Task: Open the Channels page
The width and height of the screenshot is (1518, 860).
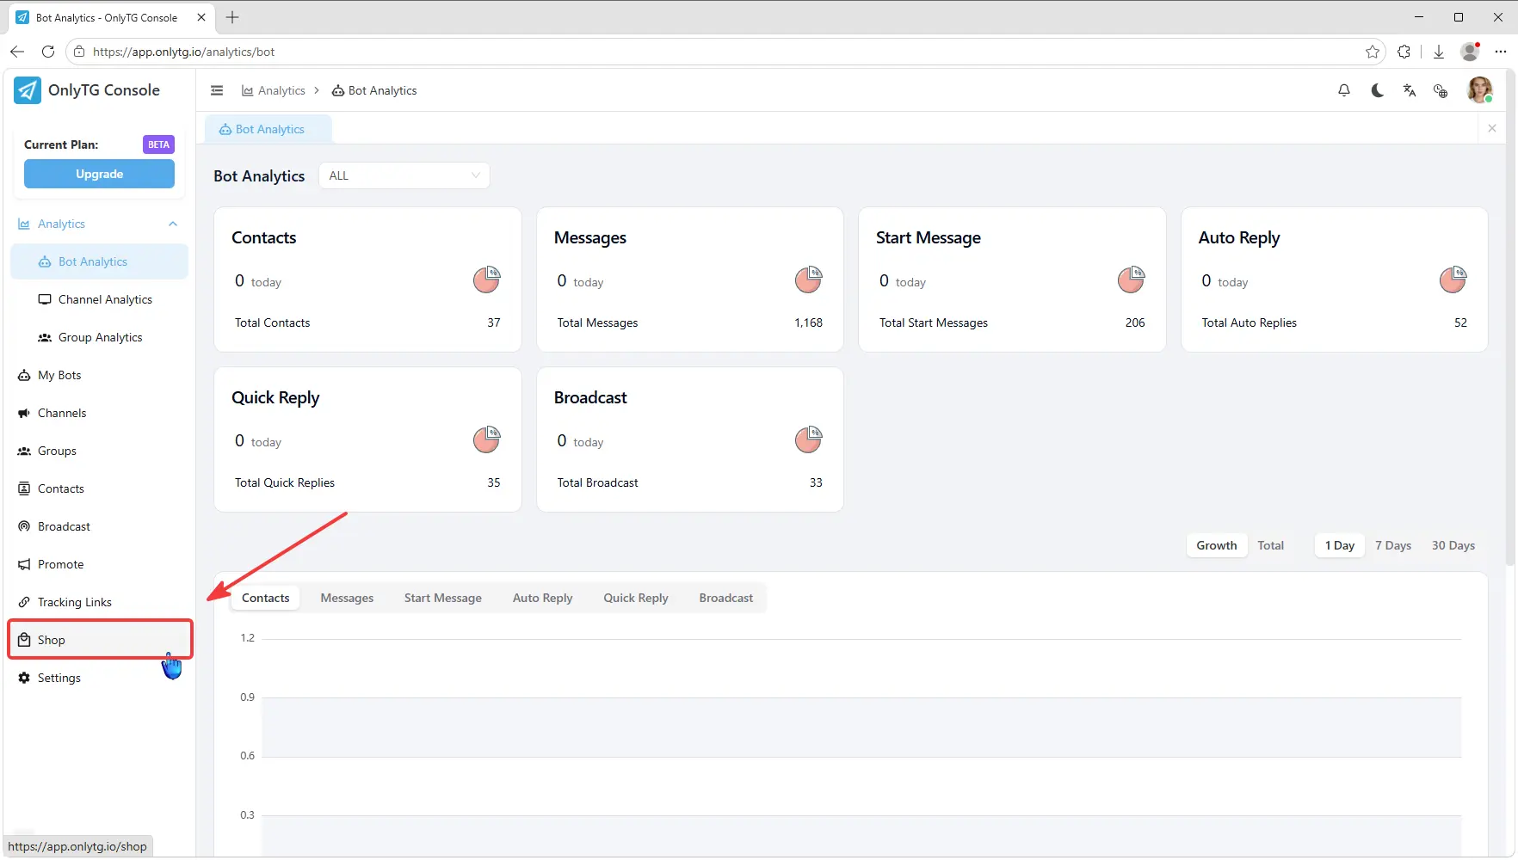Action: [100, 413]
